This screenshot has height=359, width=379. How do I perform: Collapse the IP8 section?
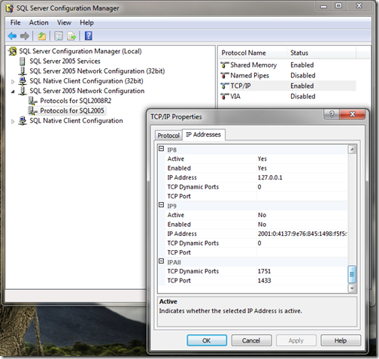tap(162, 149)
